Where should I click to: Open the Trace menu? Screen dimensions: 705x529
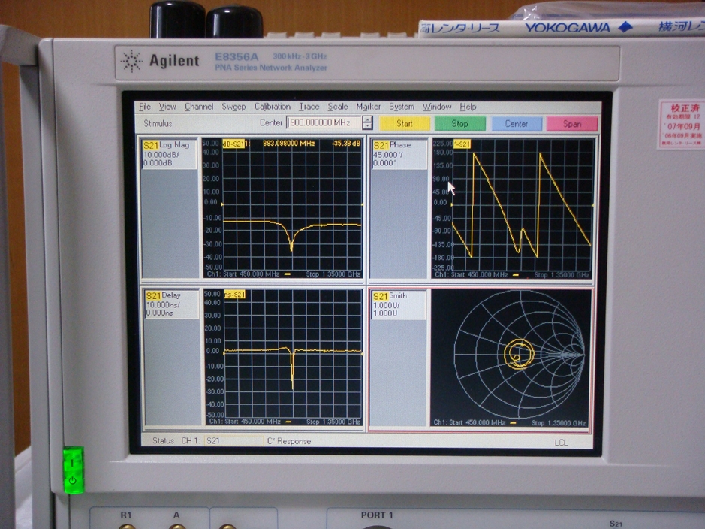[309, 107]
